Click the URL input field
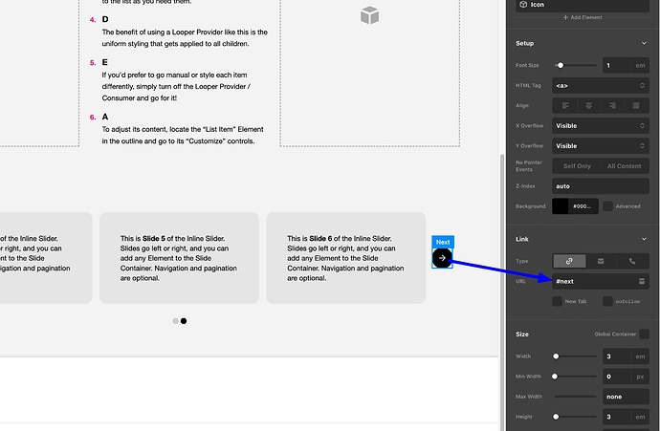The width and height of the screenshot is (660, 431). [x=591, y=281]
